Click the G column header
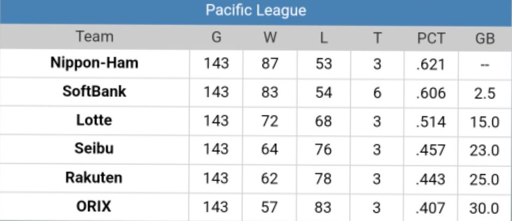The image size is (512, 221). pyautogui.click(x=216, y=38)
